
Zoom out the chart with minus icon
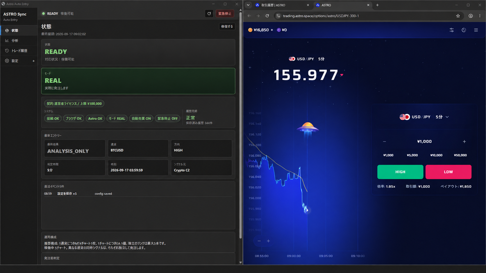259,241
